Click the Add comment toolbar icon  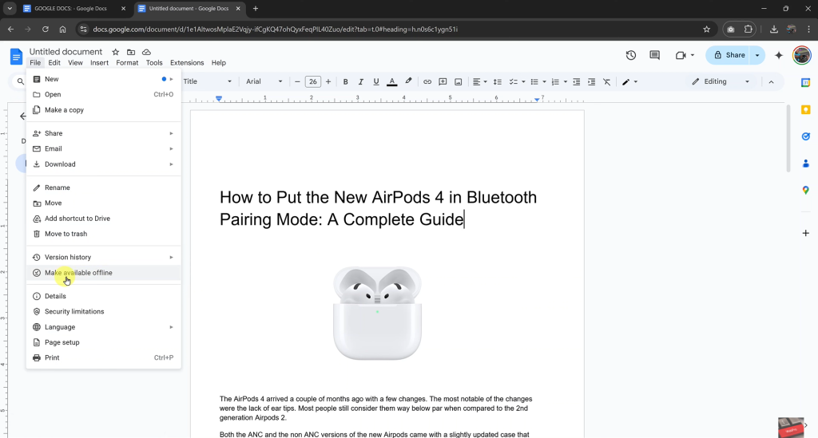pos(443,81)
